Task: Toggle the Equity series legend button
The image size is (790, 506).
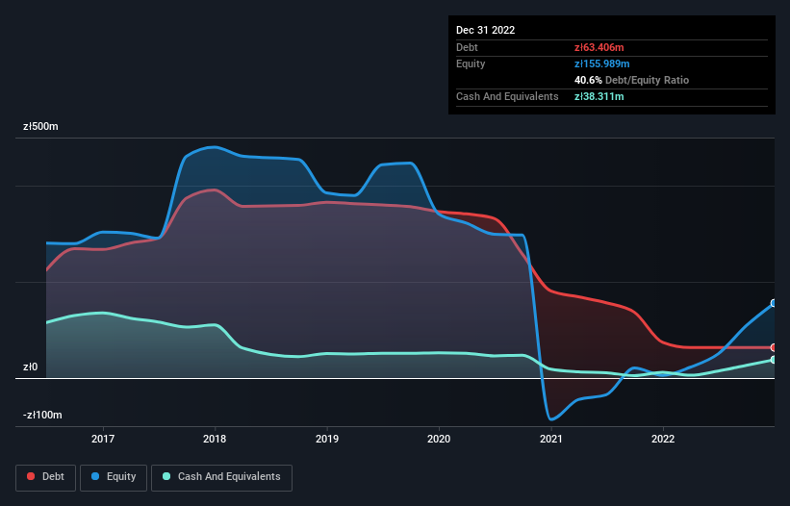Action: pyautogui.click(x=114, y=477)
